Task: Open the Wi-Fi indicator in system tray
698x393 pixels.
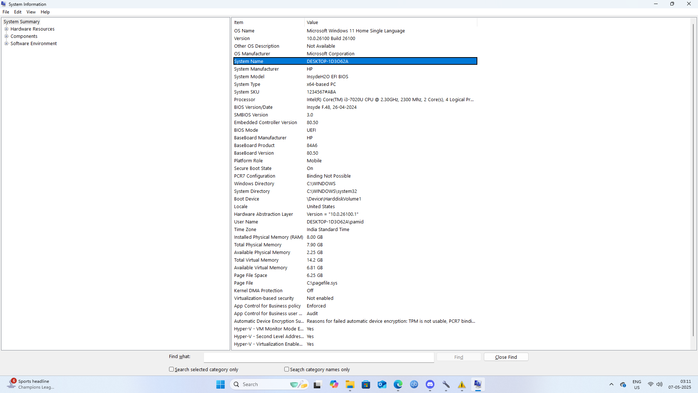Action: click(651, 384)
